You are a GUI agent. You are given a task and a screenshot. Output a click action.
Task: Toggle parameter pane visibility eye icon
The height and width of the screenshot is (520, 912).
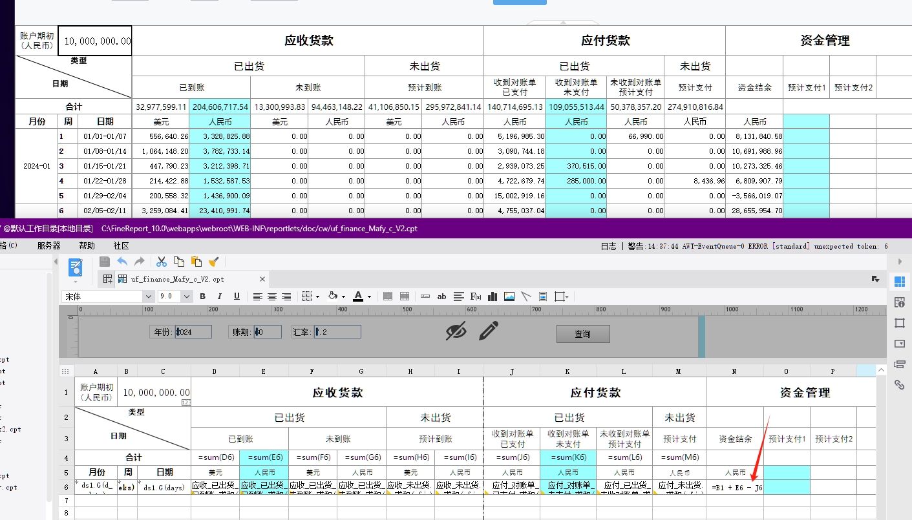point(456,331)
